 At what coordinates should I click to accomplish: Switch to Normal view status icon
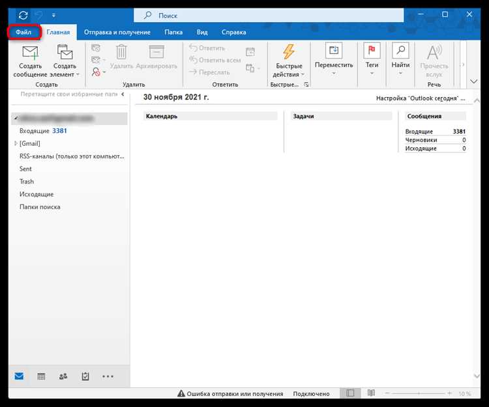tap(350, 393)
